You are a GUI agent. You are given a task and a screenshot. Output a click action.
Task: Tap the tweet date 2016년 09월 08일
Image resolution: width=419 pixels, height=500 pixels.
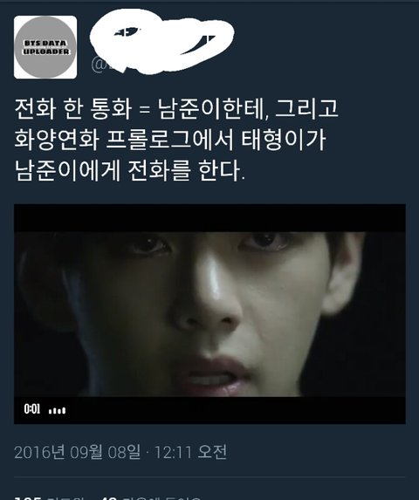(x=77, y=452)
